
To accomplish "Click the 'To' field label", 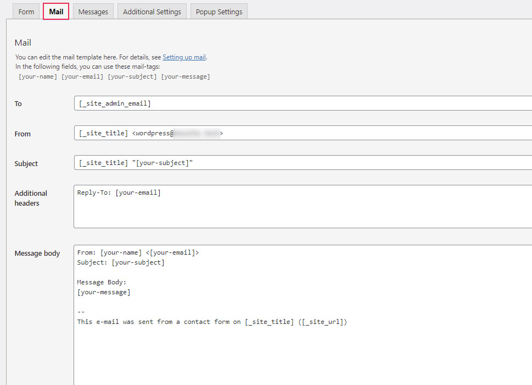I will tap(18, 104).
